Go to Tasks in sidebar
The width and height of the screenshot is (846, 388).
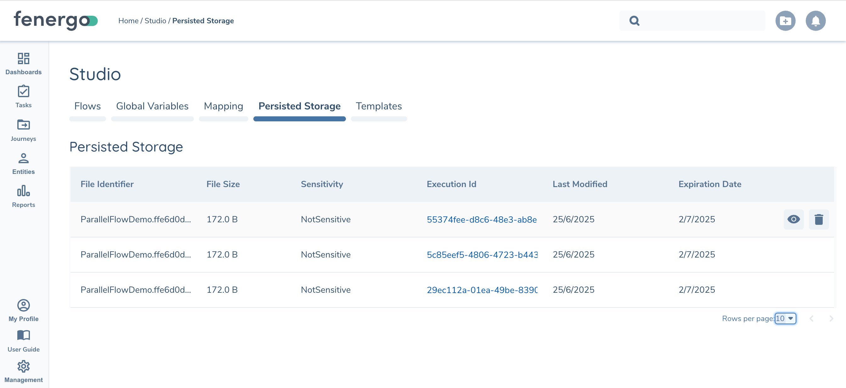pyautogui.click(x=23, y=97)
